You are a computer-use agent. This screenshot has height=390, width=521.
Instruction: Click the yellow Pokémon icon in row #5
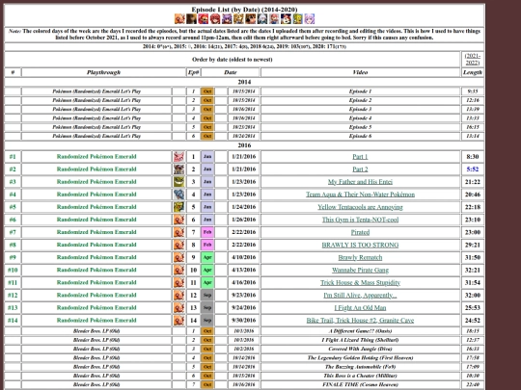178,207
